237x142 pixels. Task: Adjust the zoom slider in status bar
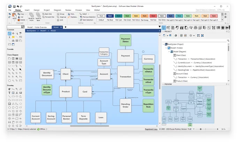click(201, 129)
